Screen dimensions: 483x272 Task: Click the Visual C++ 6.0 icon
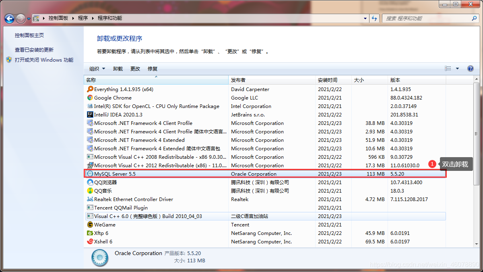[x=90, y=216]
